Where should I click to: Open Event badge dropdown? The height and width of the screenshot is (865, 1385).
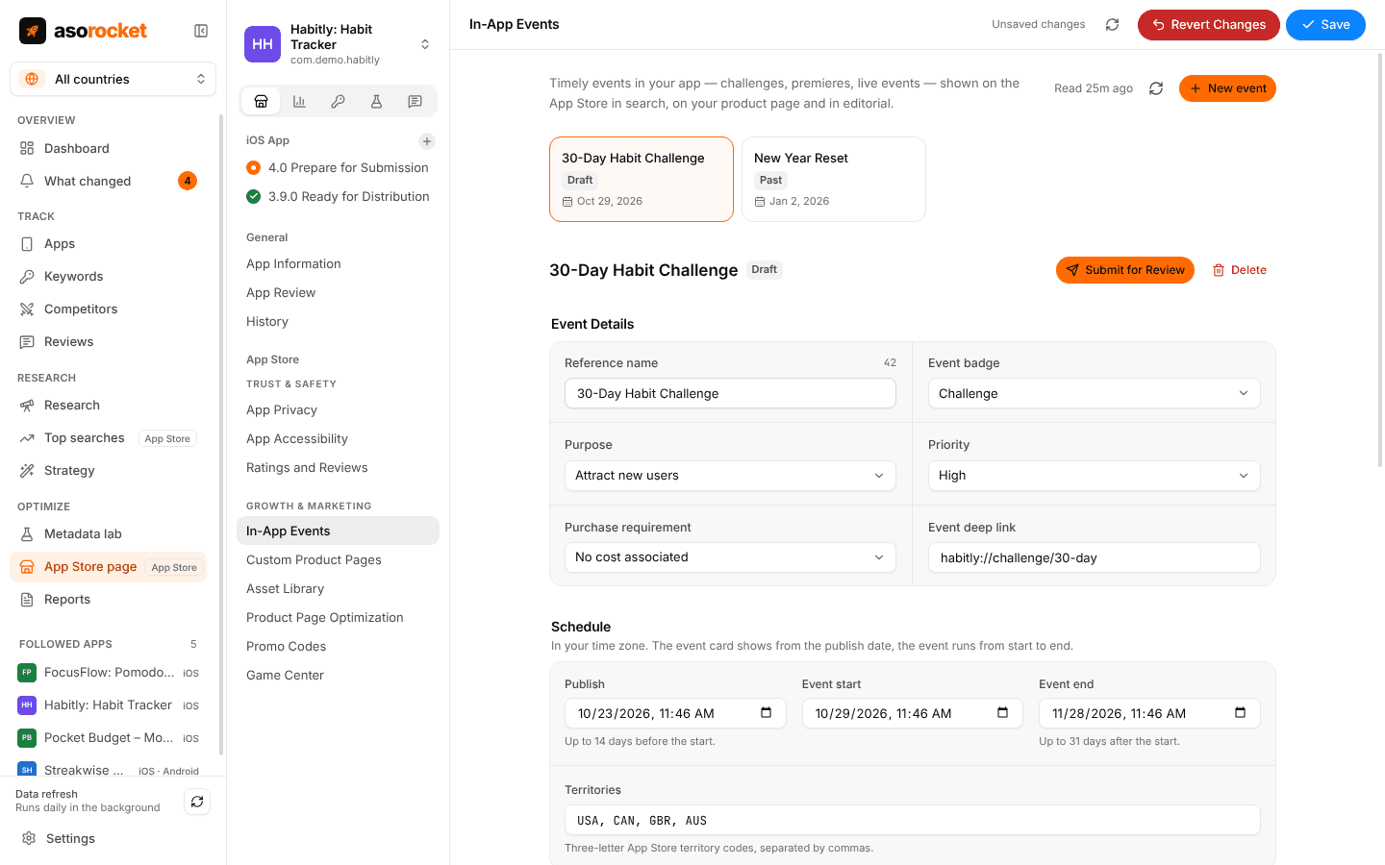(x=1095, y=393)
